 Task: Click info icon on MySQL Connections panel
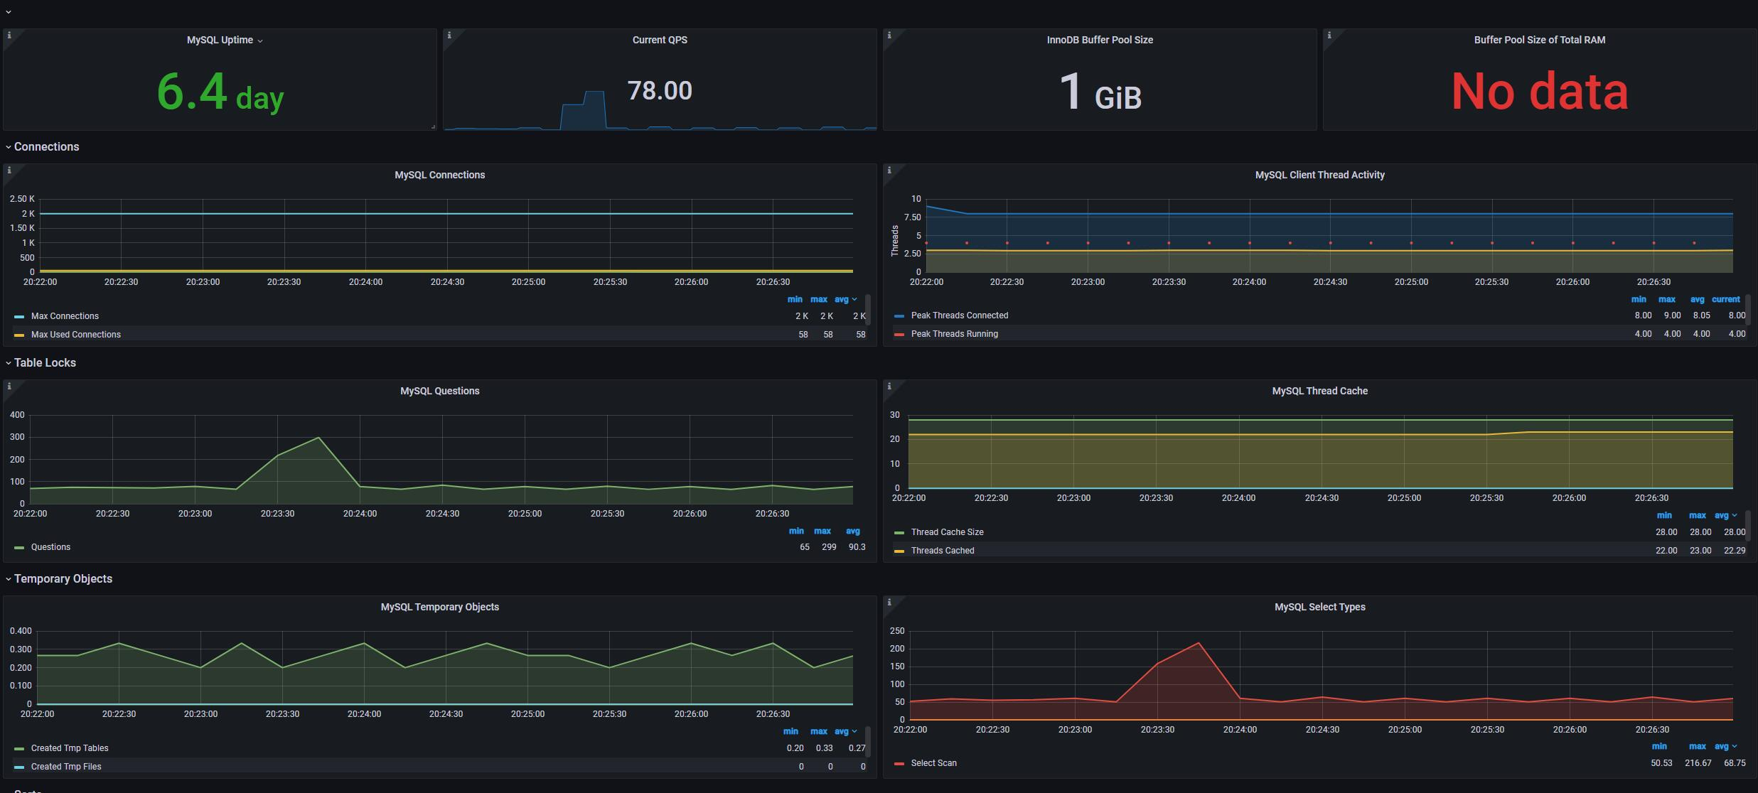[x=9, y=170]
